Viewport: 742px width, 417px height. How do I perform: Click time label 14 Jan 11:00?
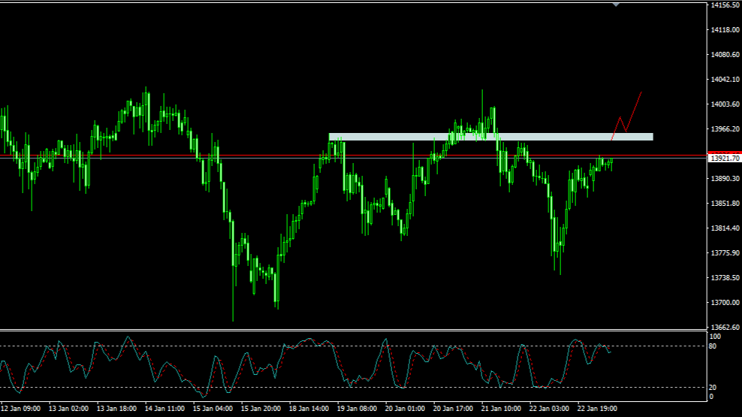164,409
